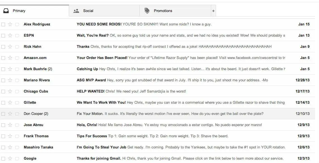Viewport: 319px width, 163px height.
Task: Tick the Masahiro Tanaka email checkbox
Action: tap(3, 147)
